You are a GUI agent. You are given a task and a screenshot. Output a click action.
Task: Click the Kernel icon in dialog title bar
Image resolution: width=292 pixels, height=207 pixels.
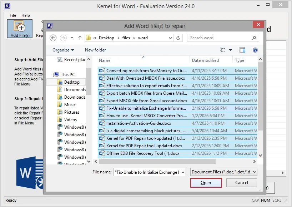pyautogui.click(x=50, y=26)
